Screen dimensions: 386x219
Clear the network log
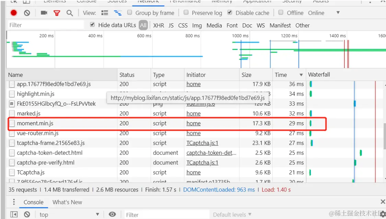click(x=27, y=13)
